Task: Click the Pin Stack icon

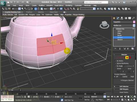Action: click(115, 48)
